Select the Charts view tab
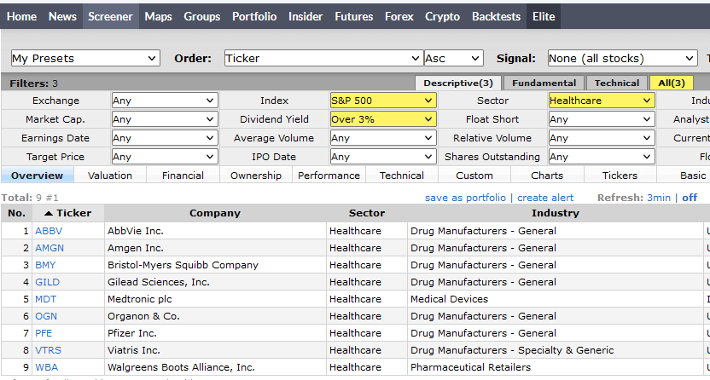The width and height of the screenshot is (710, 380). 547,176
